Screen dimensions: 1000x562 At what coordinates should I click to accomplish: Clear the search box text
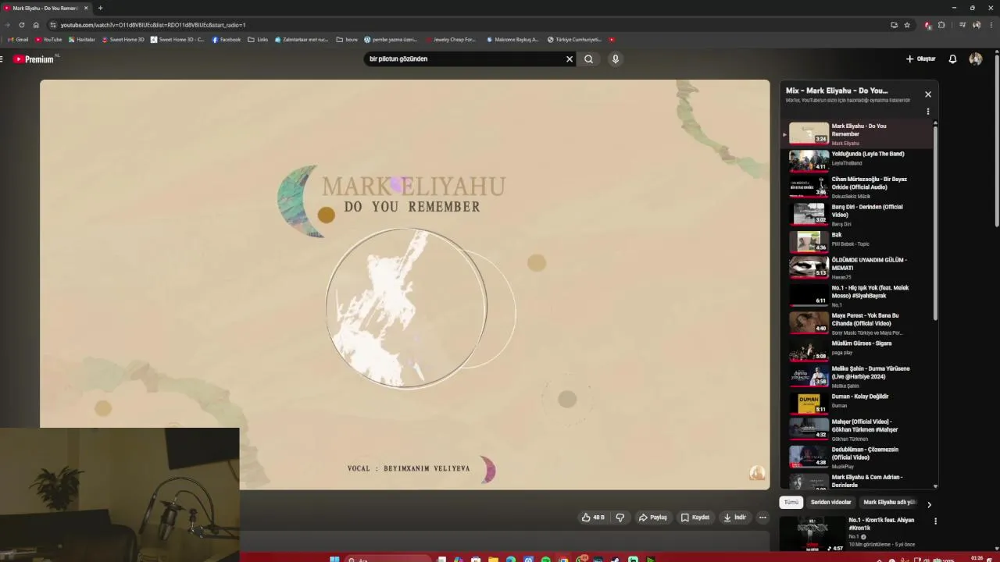click(570, 59)
